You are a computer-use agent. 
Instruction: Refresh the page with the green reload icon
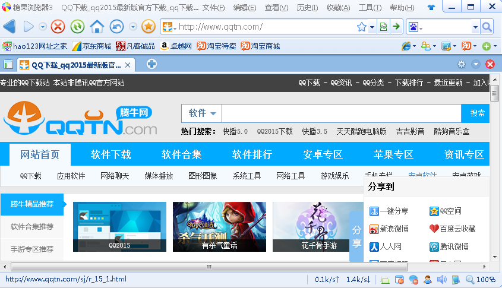click(77, 27)
